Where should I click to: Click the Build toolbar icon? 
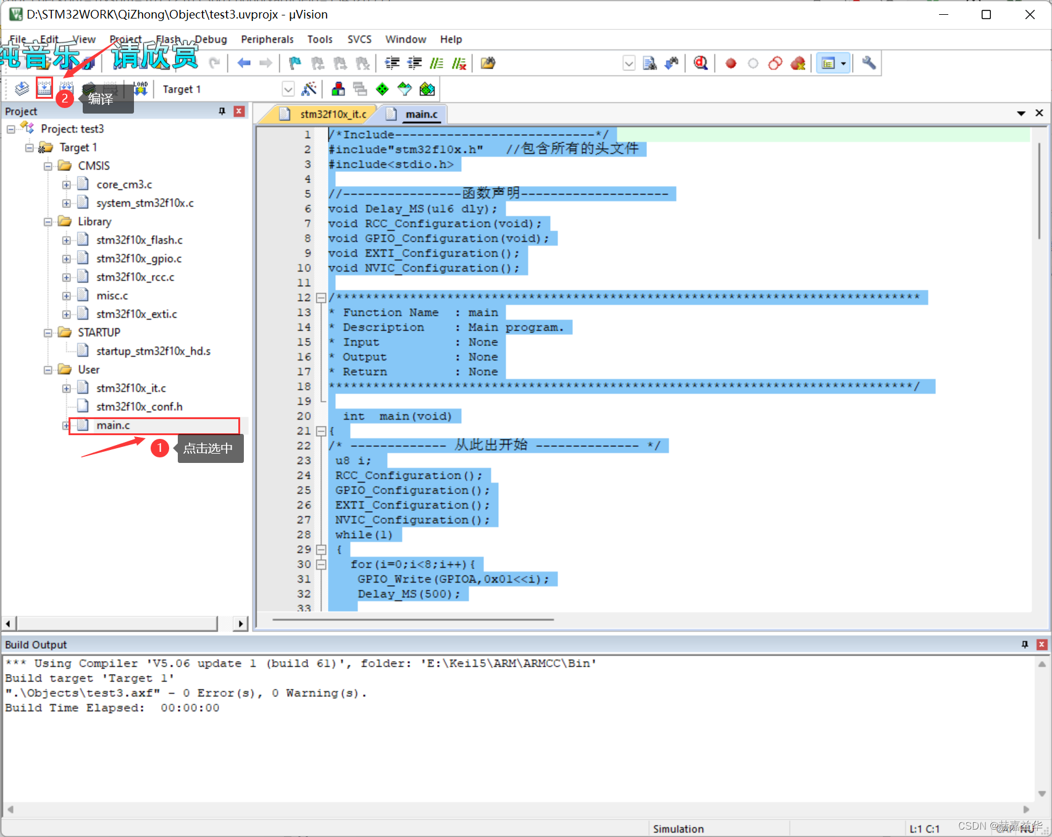click(x=44, y=88)
